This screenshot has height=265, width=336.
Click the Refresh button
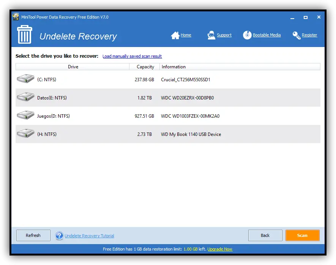point(33,235)
